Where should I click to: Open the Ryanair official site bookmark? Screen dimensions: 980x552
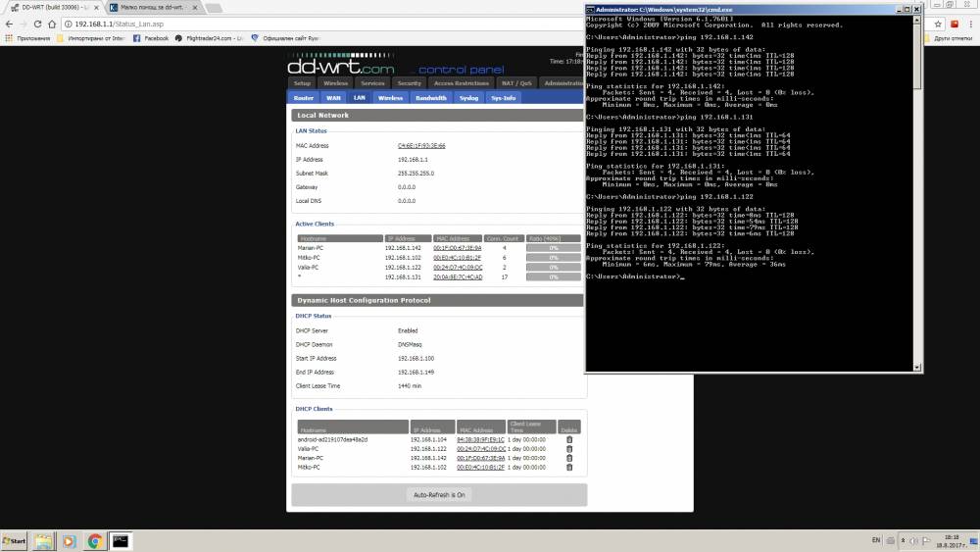click(x=285, y=38)
